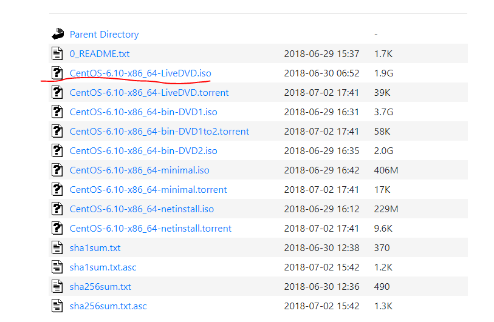The width and height of the screenshot is (494, 322).
Task: Click the file icon next to bin-DVD1.iso
Action: pos(57,112)
